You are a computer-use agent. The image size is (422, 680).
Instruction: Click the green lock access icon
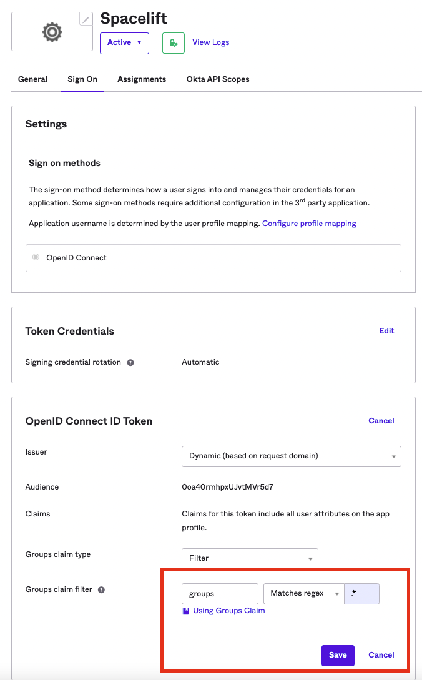pos(173,43)
